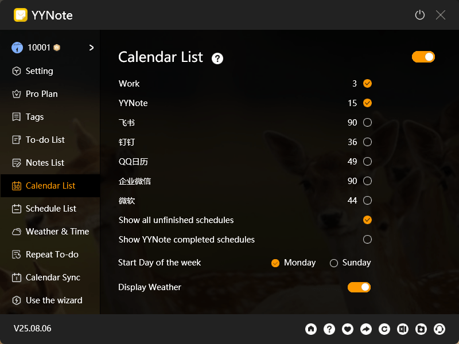459x344 pixels.
Task: Click the power icon in the title bar
Action: coord(419,15)
